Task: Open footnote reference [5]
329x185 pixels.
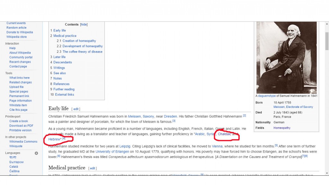Action: 276,145
